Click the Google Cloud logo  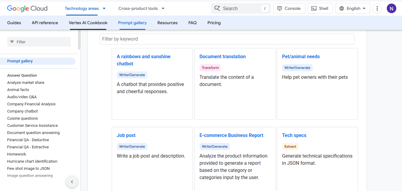(x=27, y=8)
